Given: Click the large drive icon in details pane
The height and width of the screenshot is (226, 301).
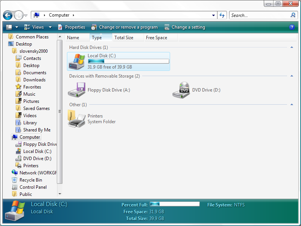Looking at the screenshot, I should pyautogui.click(x=16, y=211).
